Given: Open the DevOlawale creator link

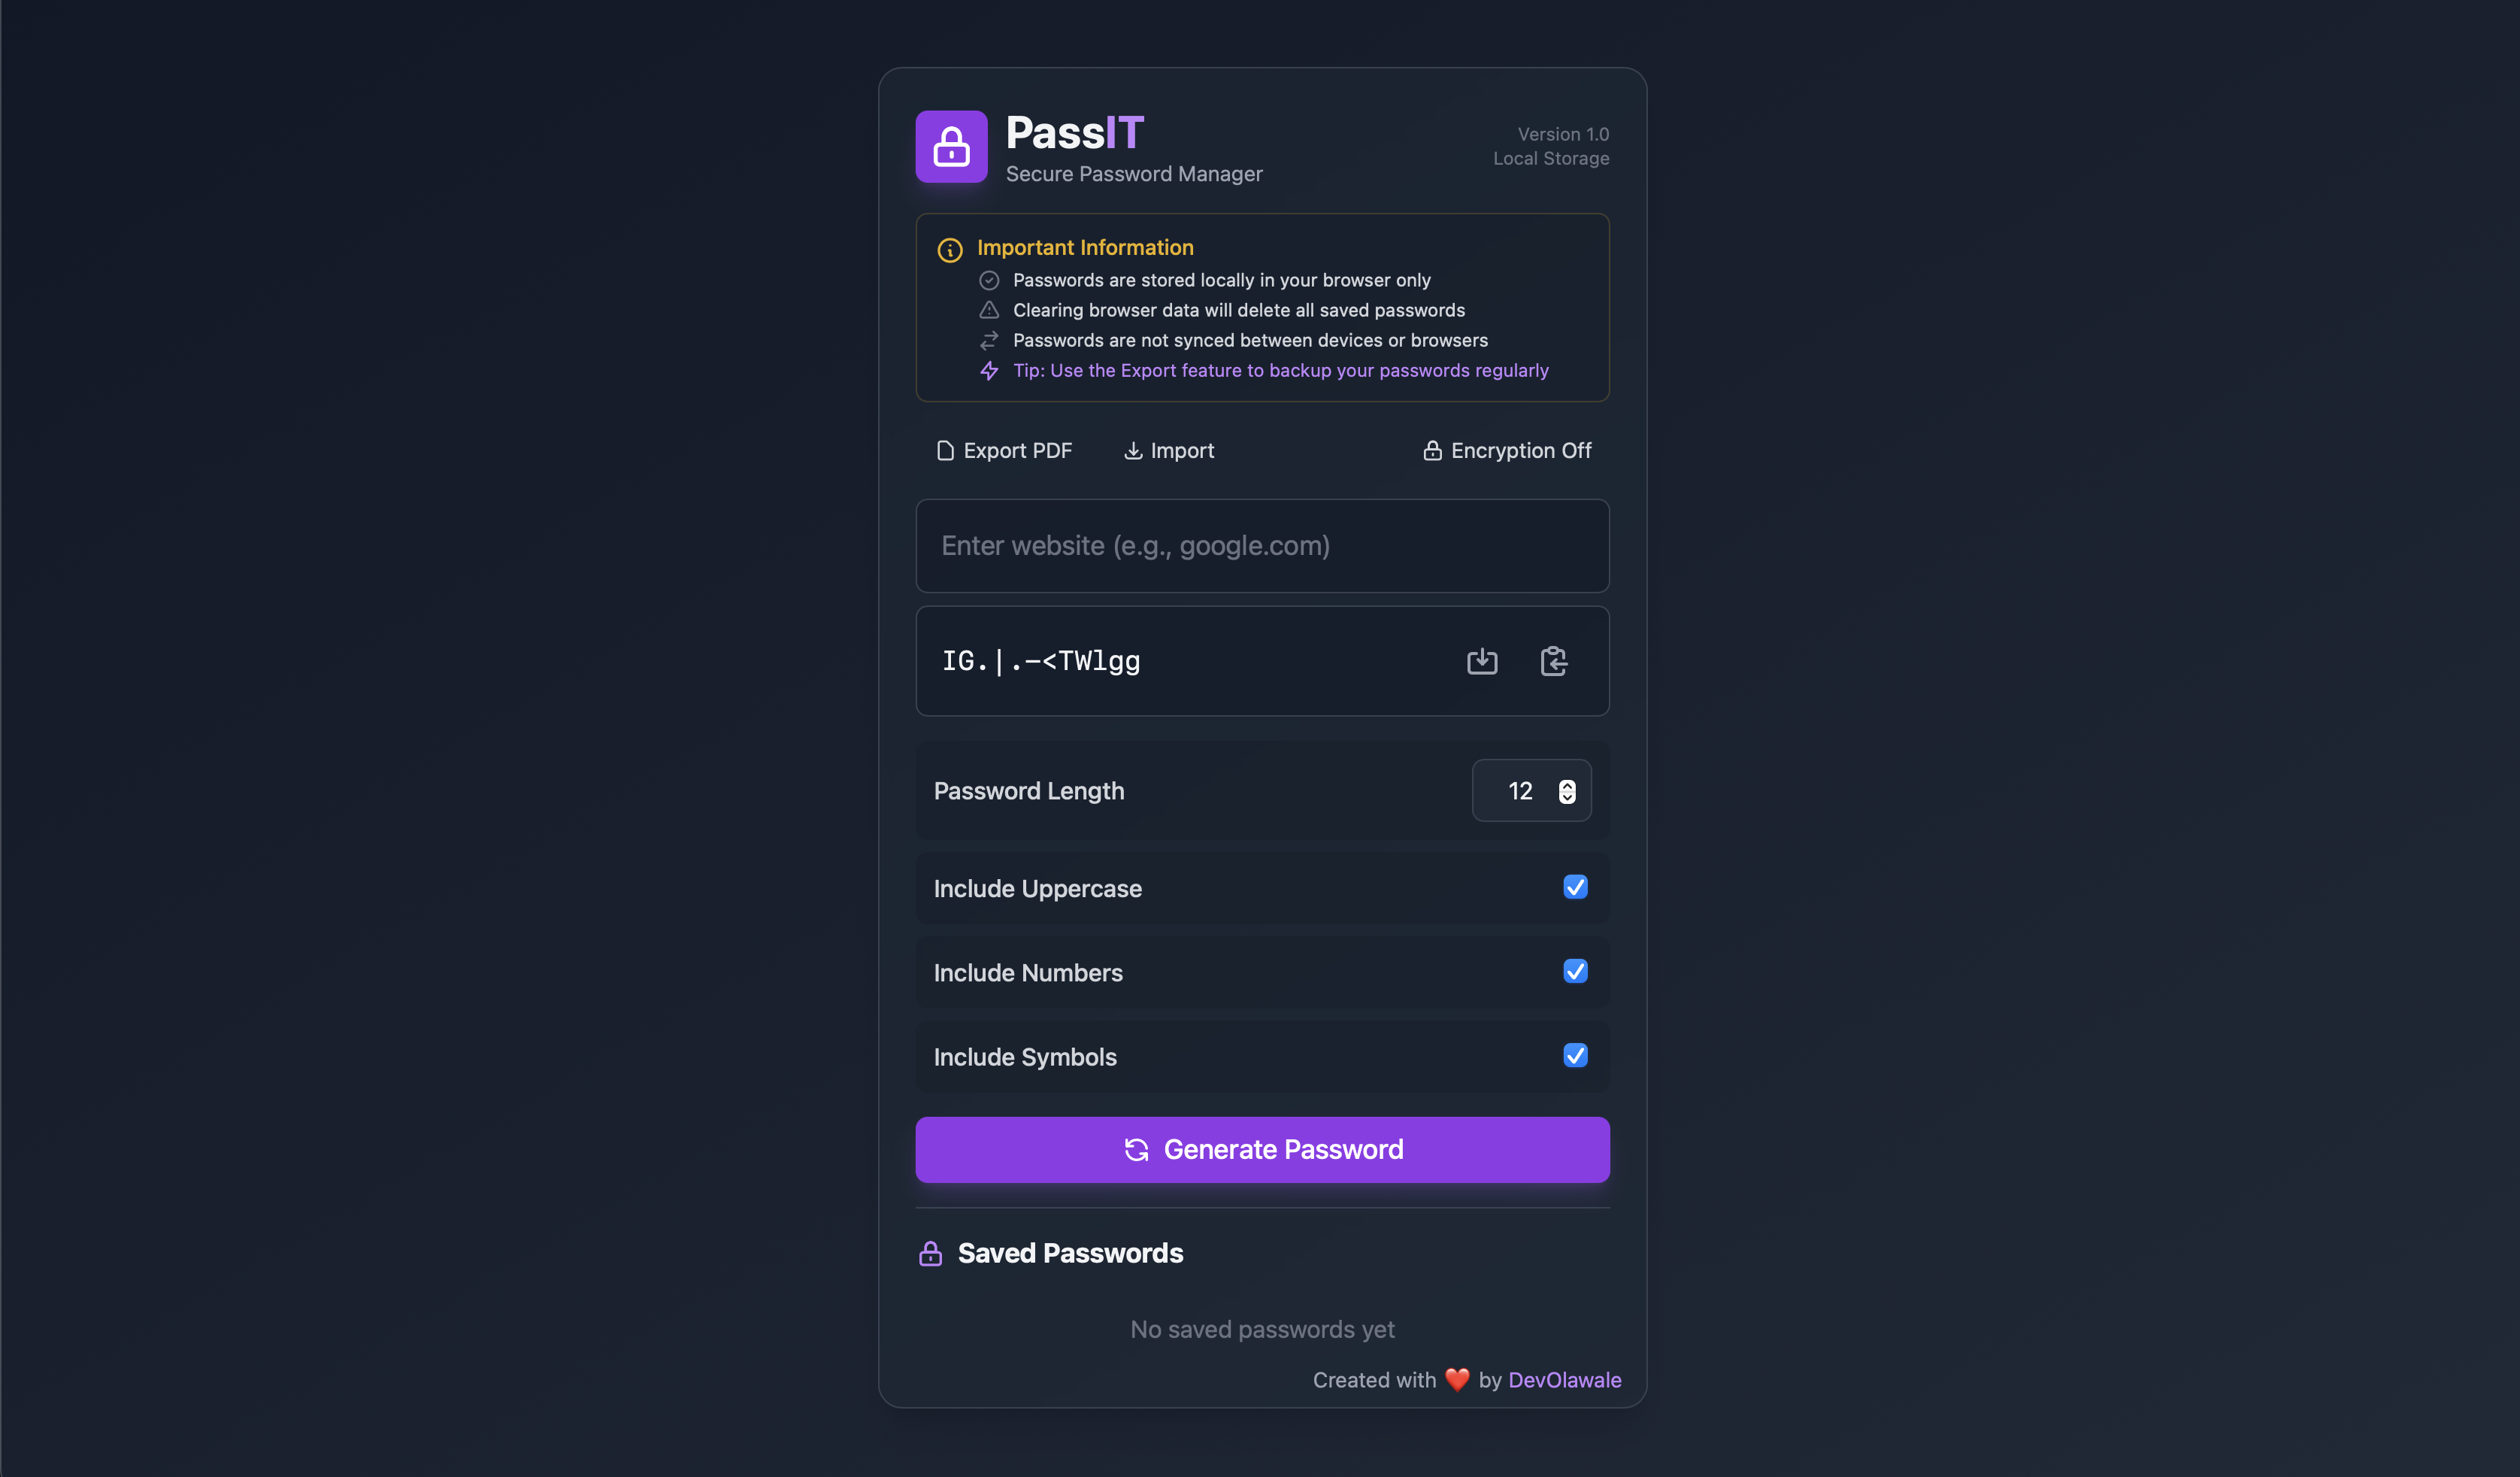Looking at the screenshot, I should [x=1564, y=1380].
